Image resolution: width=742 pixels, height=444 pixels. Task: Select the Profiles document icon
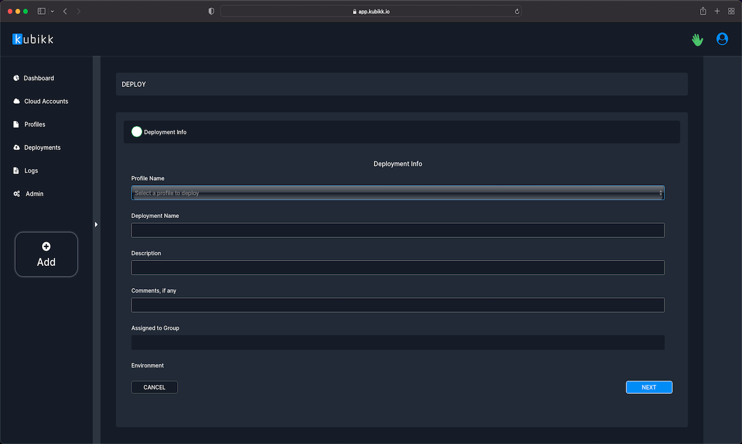16,124
